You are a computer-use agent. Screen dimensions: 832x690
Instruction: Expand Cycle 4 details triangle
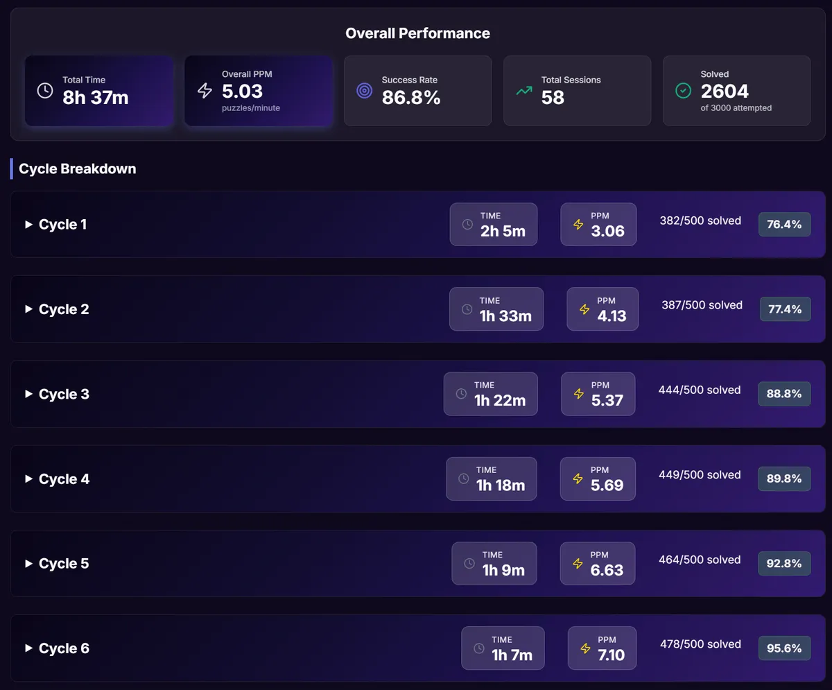[28, 479]
